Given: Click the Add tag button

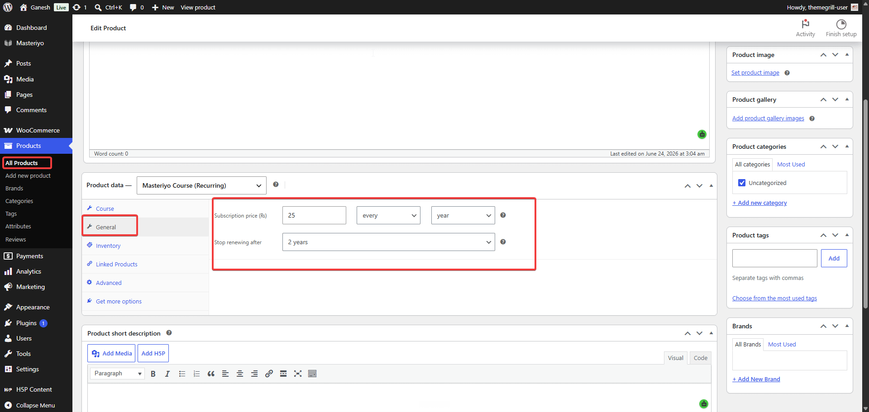Looking at the screenshot, I should click(834, 258).
